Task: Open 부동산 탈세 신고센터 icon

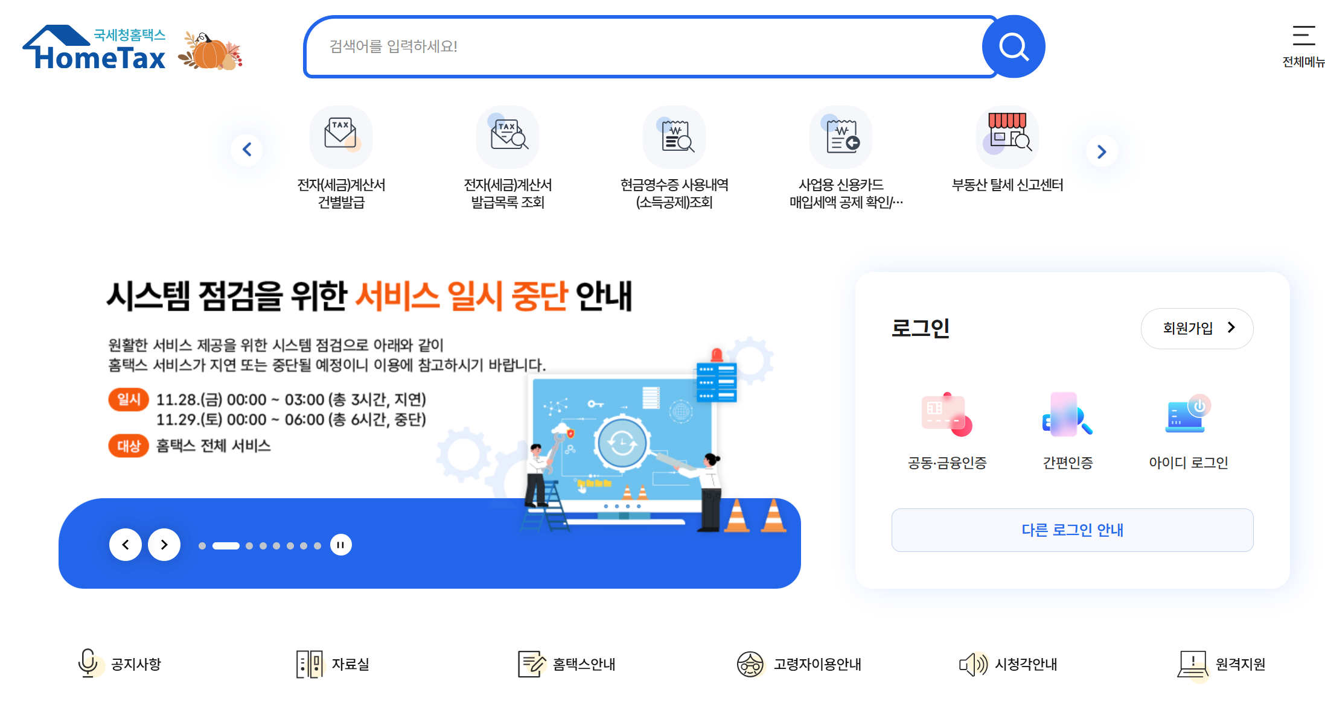Action: [1007, 136]
